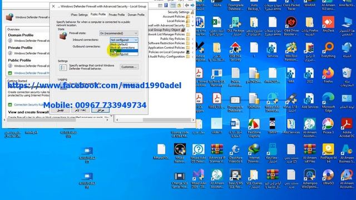
Task: Open the Firewall state dropdown
Action: pyautogui.click(x=118, y=33)
